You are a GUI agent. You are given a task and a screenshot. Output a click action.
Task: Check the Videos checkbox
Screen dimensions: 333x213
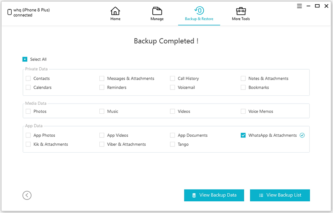(173, 111)
